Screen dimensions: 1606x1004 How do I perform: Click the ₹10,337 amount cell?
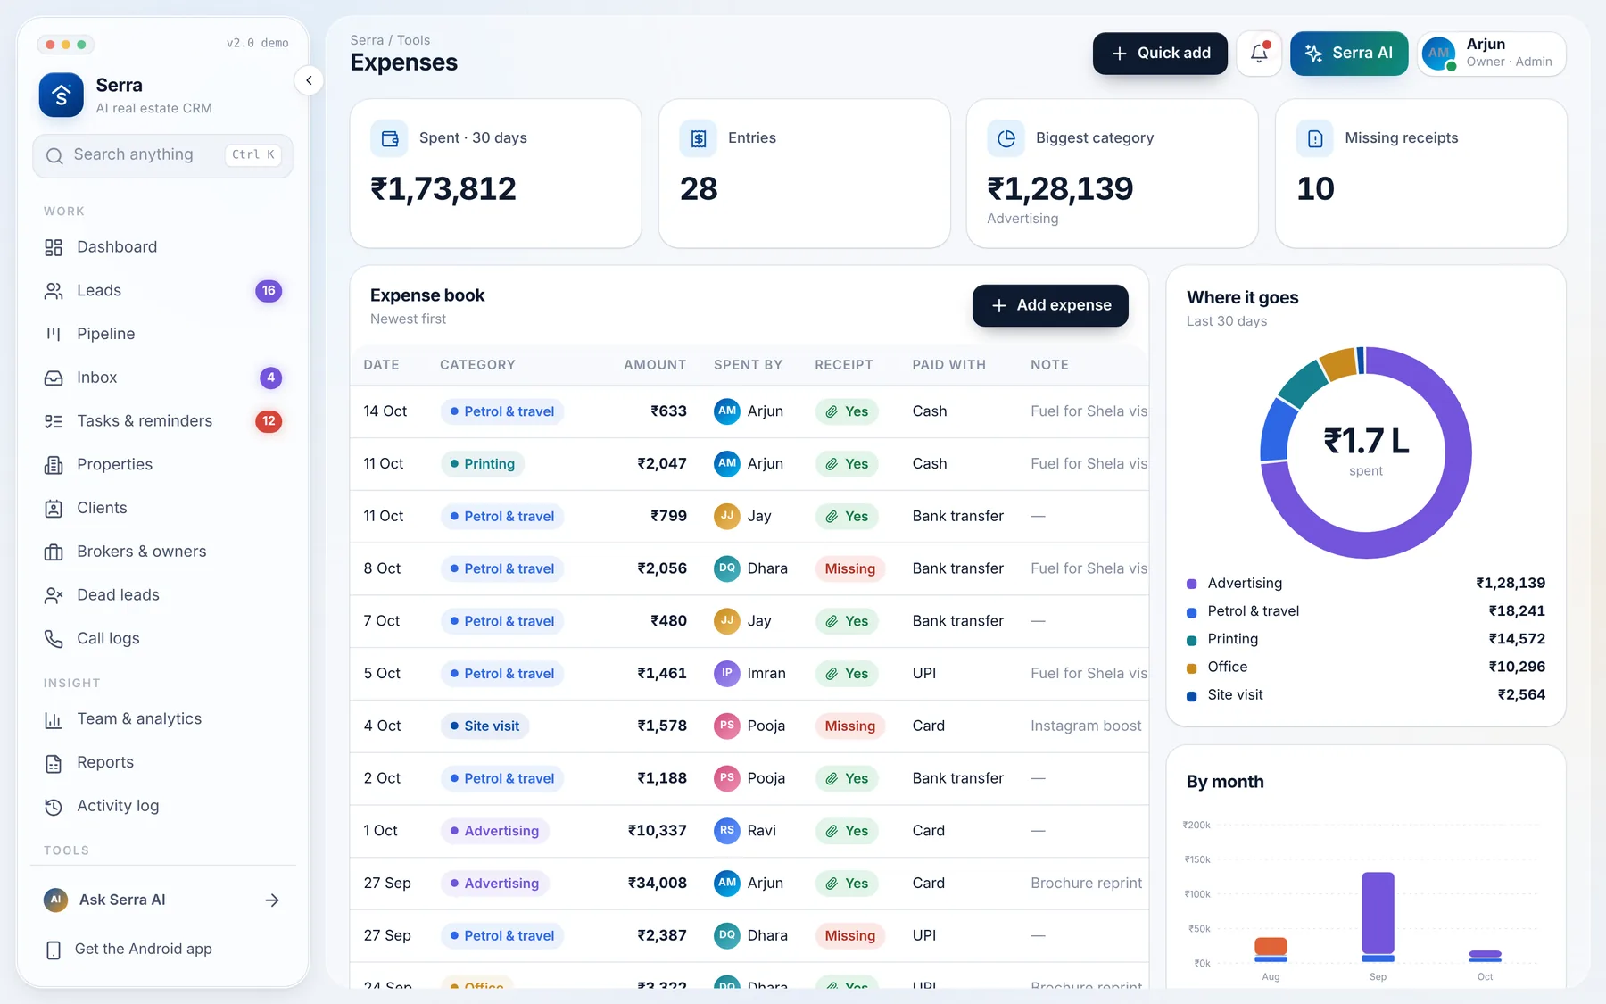pyautogui.click(x=657, y=831)
